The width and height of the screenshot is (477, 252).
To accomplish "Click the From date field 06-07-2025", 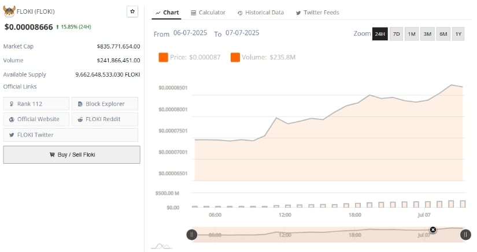I will pyautogui.click(x=190, y=33).
